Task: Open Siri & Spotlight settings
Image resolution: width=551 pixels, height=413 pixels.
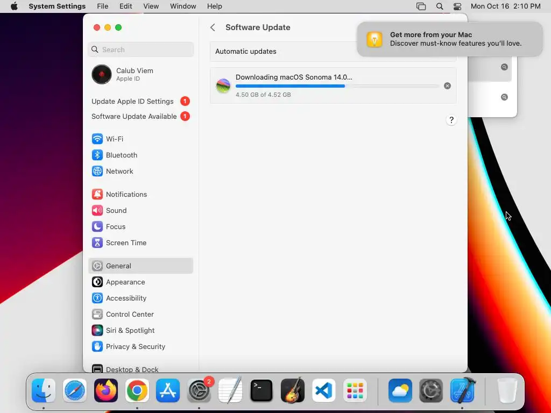Action: (140, 331)
